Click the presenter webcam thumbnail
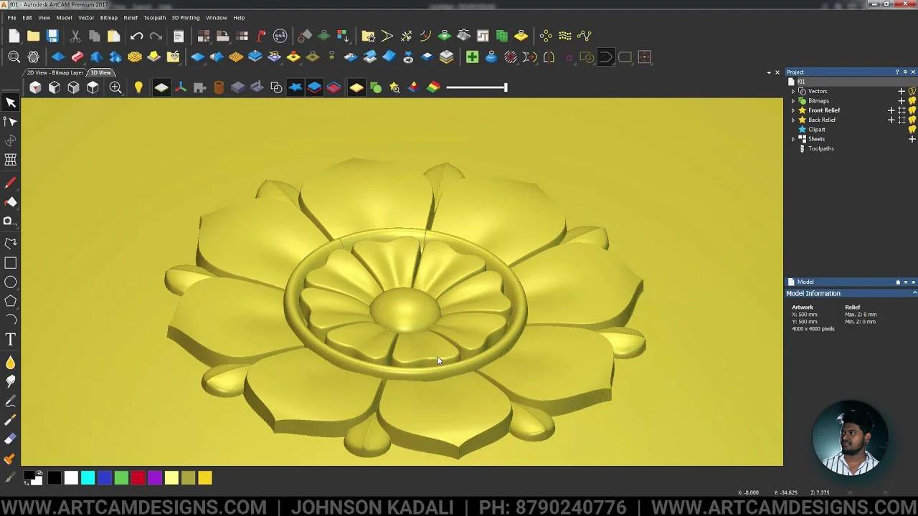918x516 pixels. (851, 437)
